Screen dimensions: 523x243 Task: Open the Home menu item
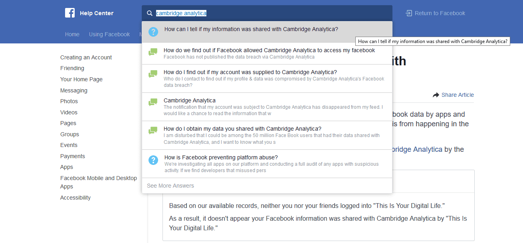[x=72, y=34]
